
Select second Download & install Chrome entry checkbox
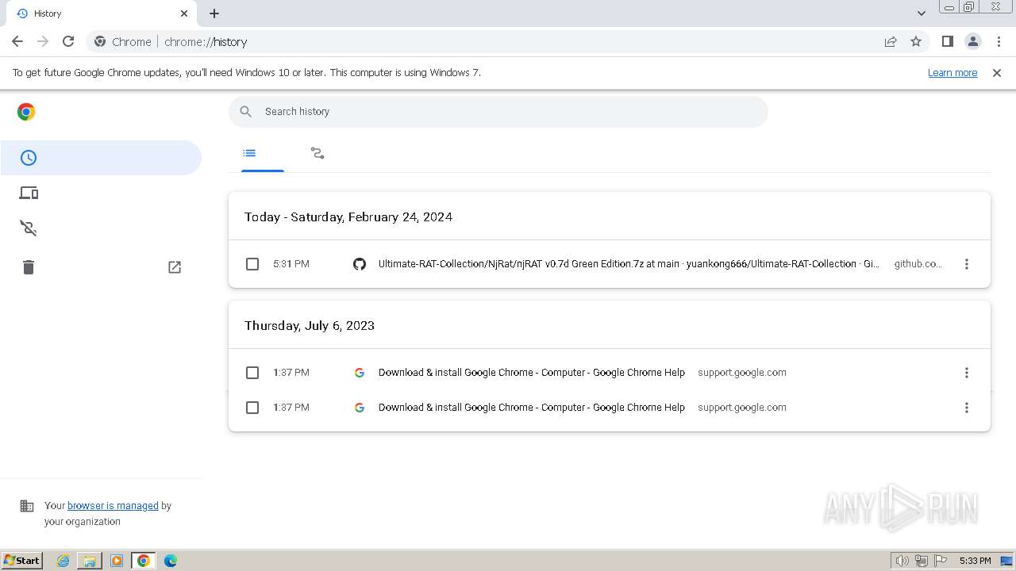pos(252,408)
